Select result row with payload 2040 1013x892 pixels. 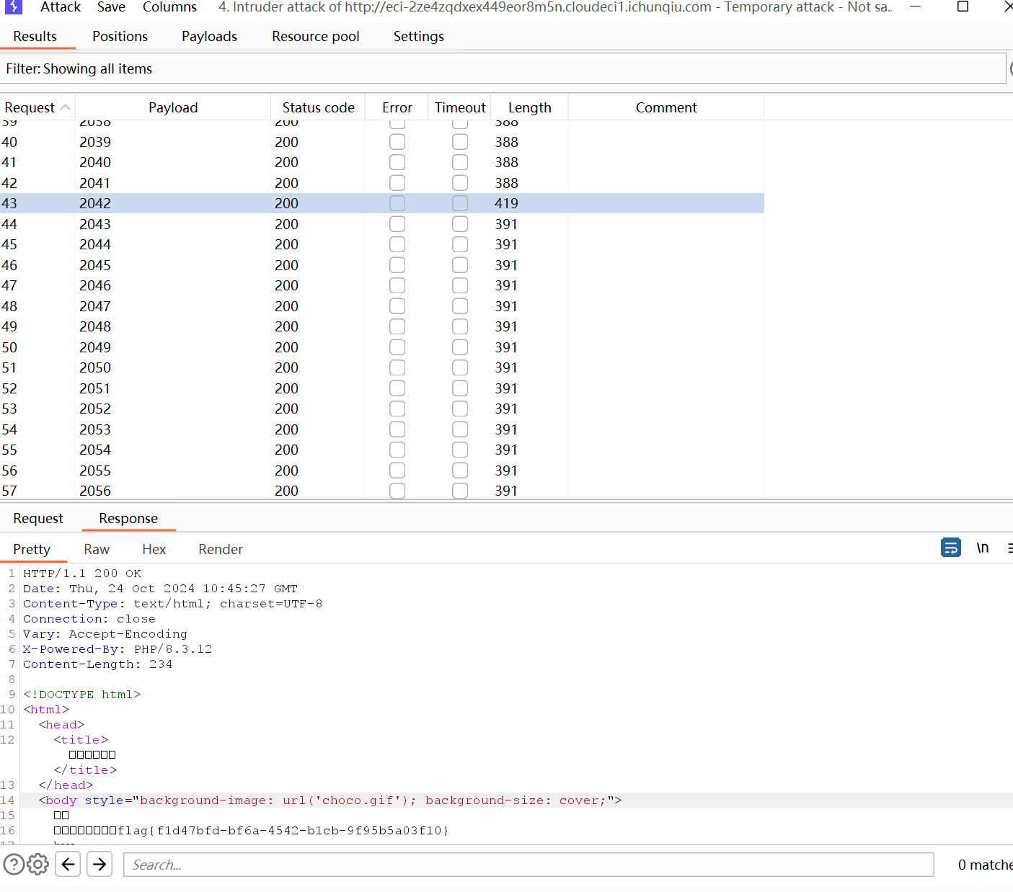[382, 162]
